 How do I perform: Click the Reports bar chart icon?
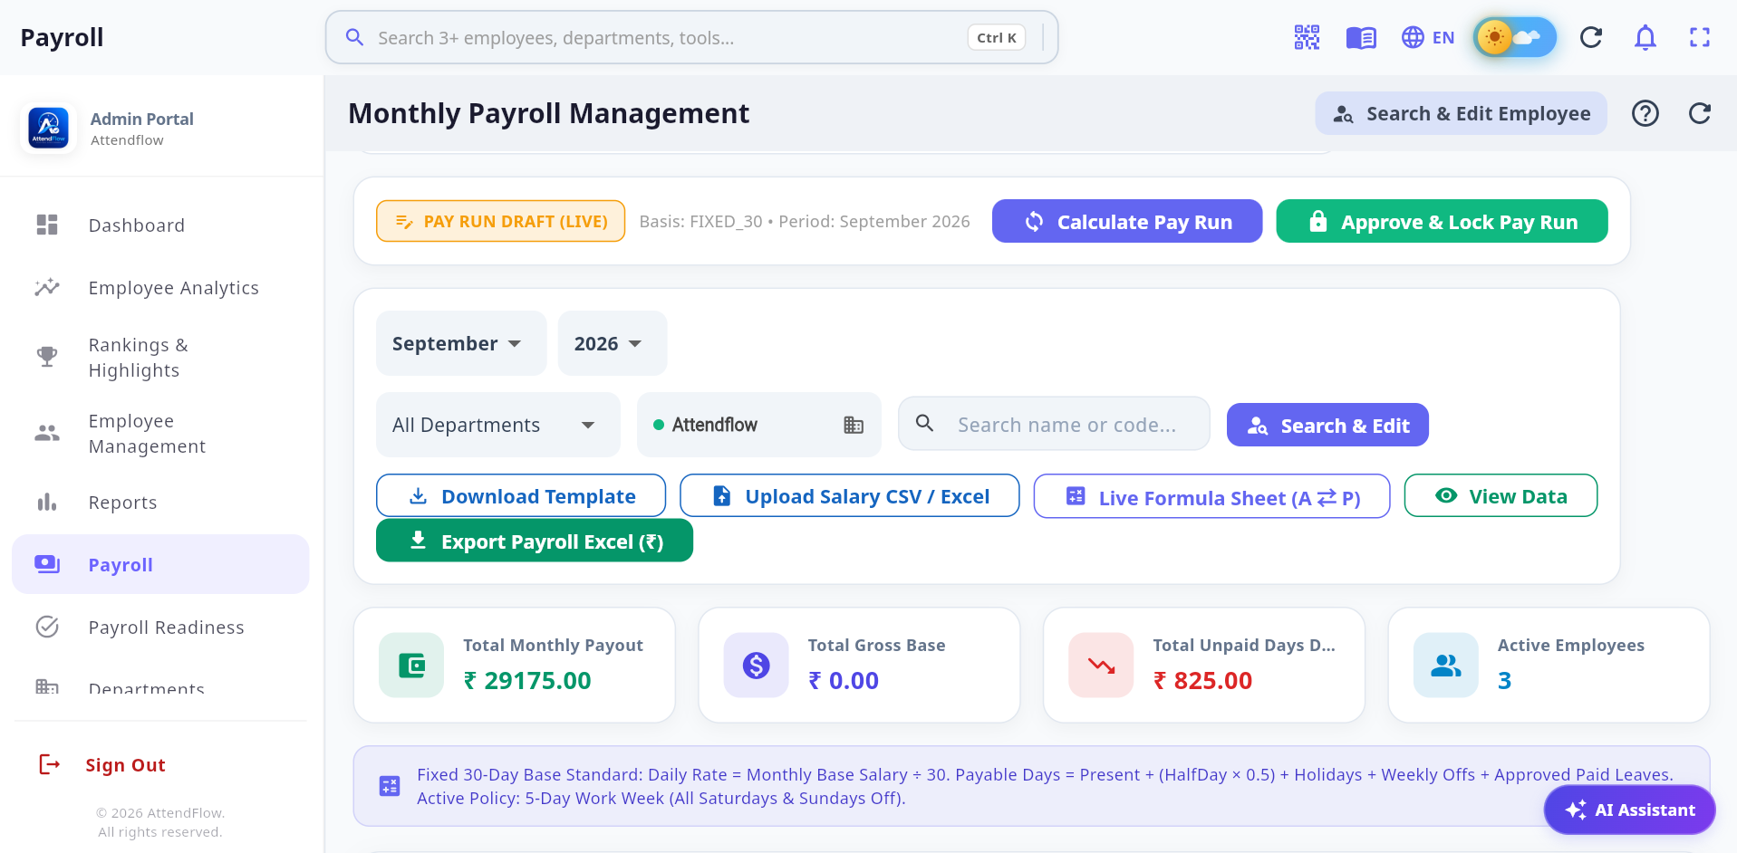pyautogui.click(x=47, y=502)
